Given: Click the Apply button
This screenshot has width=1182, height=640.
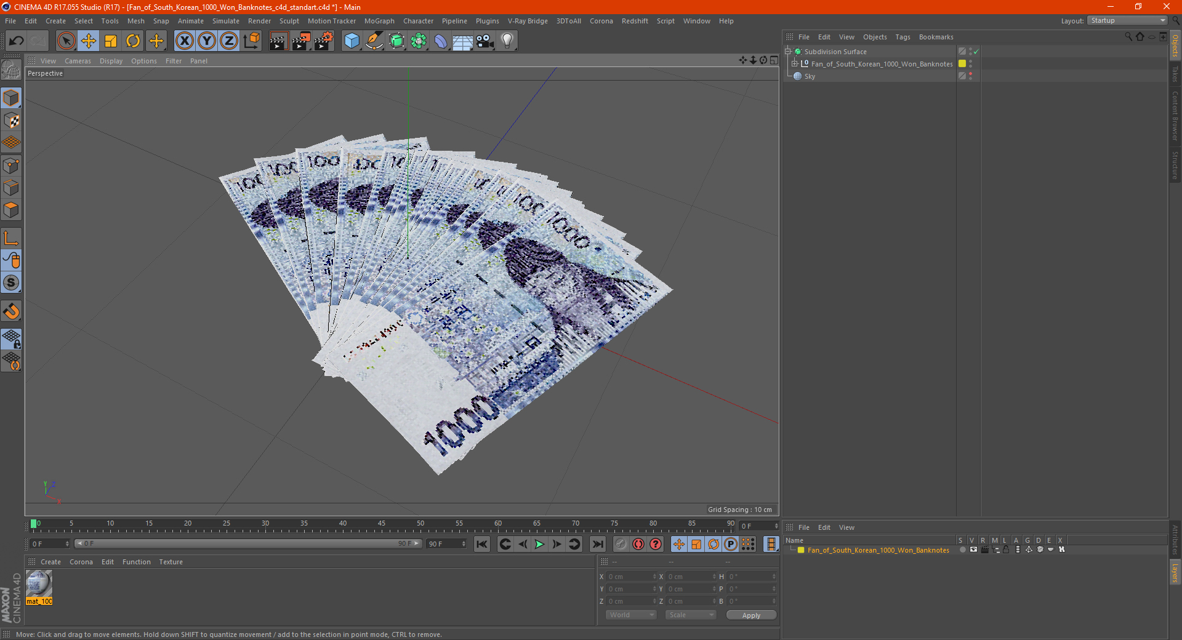Looking at the screenshot, I should [751, 615].
